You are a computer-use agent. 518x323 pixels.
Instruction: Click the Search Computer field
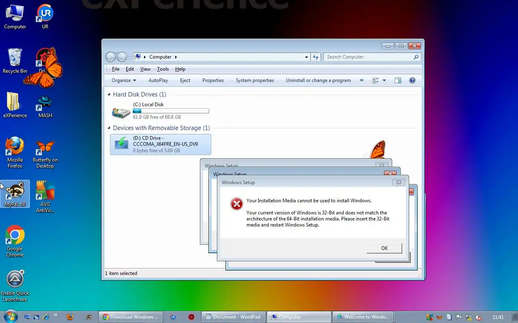(x=372, y=57)
